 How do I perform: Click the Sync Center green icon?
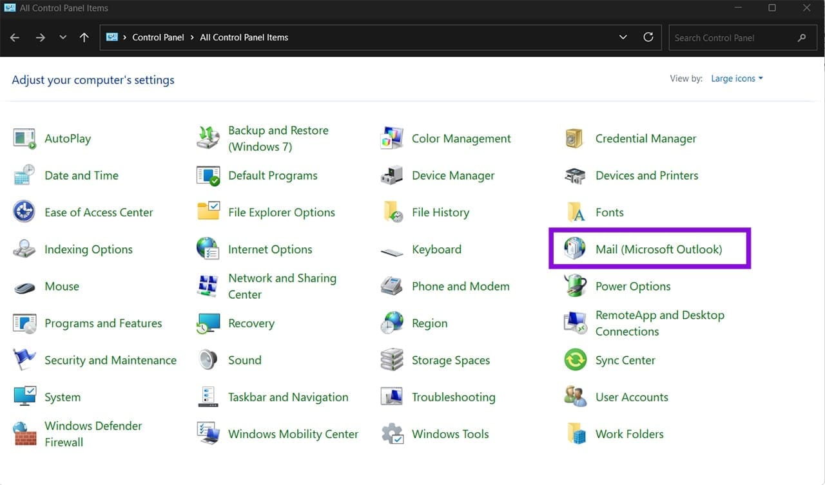tap(575, 360)
